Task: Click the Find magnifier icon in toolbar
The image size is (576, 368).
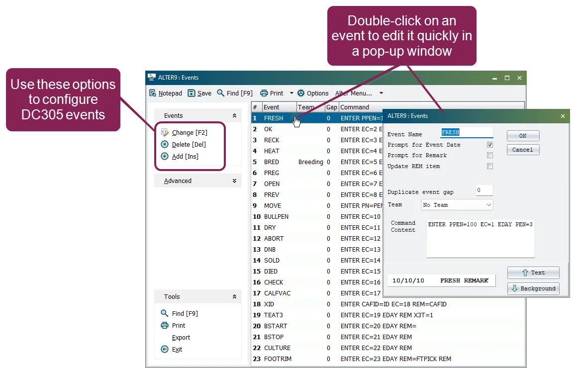Action: tap(220, 93)
